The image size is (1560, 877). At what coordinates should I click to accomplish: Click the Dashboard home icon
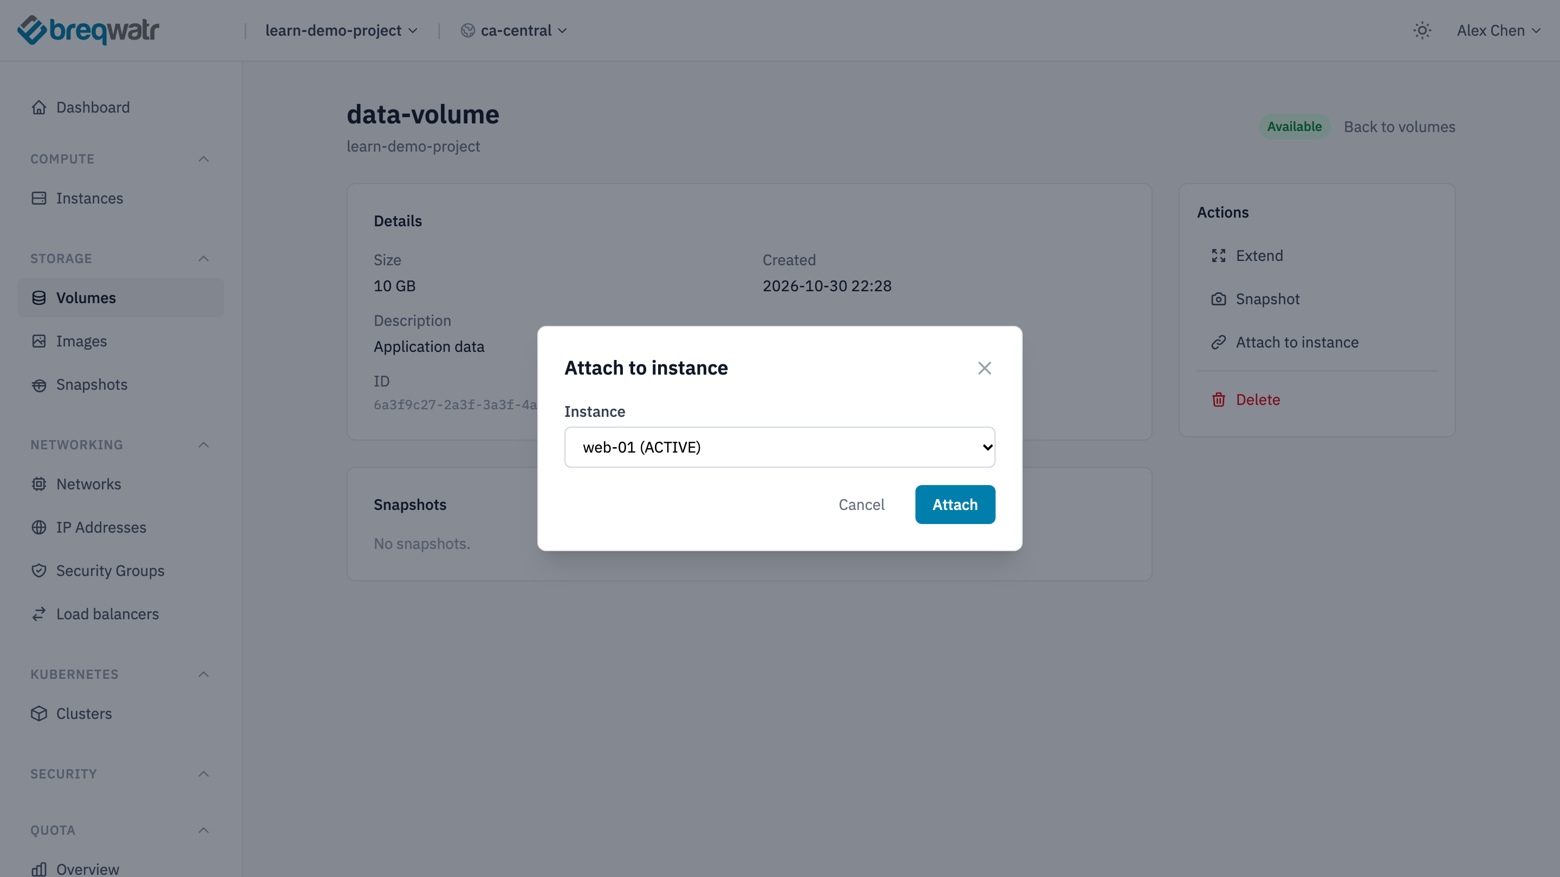click(39, 107)
